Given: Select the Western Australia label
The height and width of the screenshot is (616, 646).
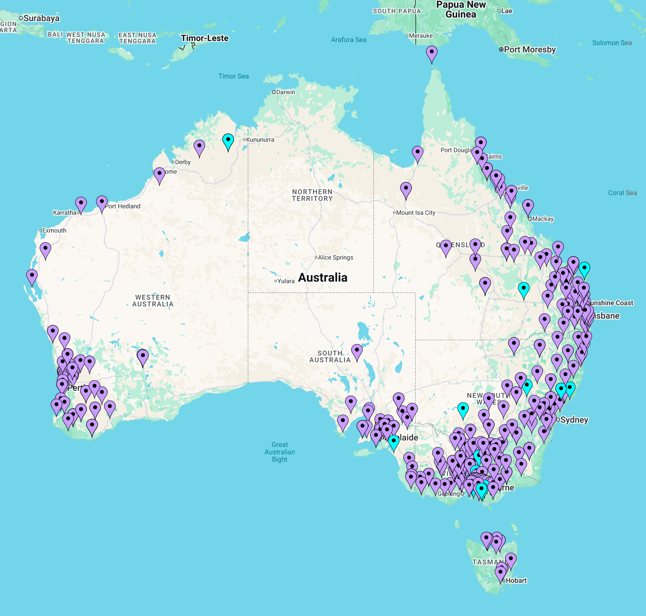Looking at the screenshot, I should pos(153,301).
